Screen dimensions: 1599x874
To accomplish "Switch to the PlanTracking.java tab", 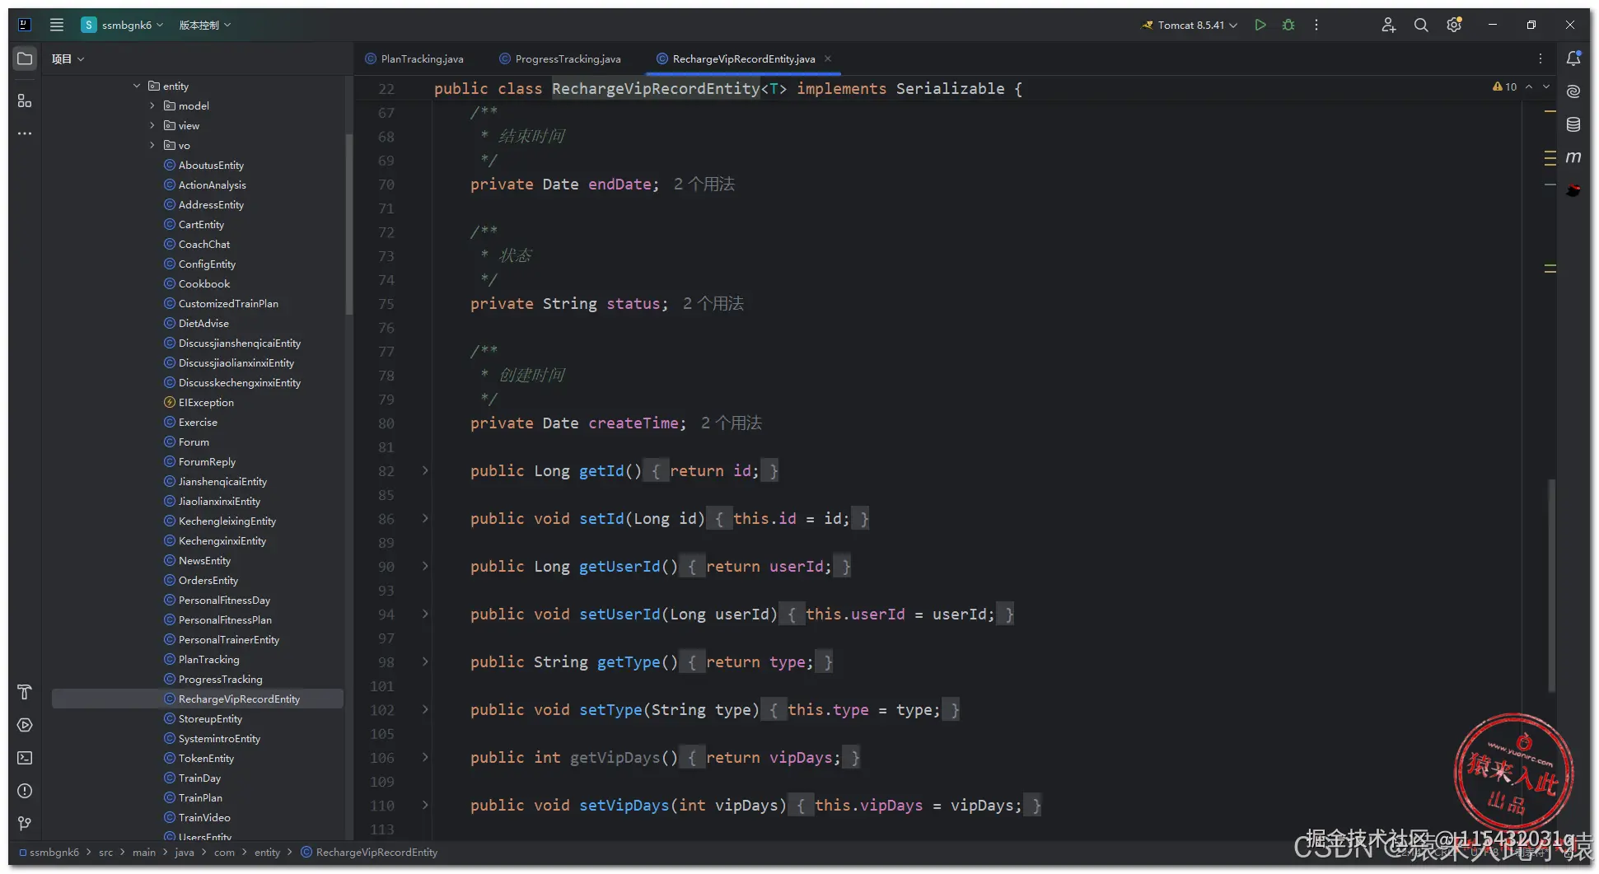I will [414, 58].
